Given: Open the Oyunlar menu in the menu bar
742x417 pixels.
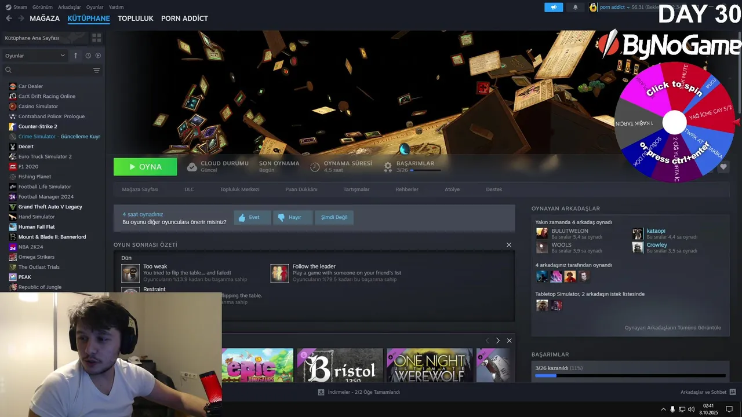Looking at the screenshot, I should 94,7.
